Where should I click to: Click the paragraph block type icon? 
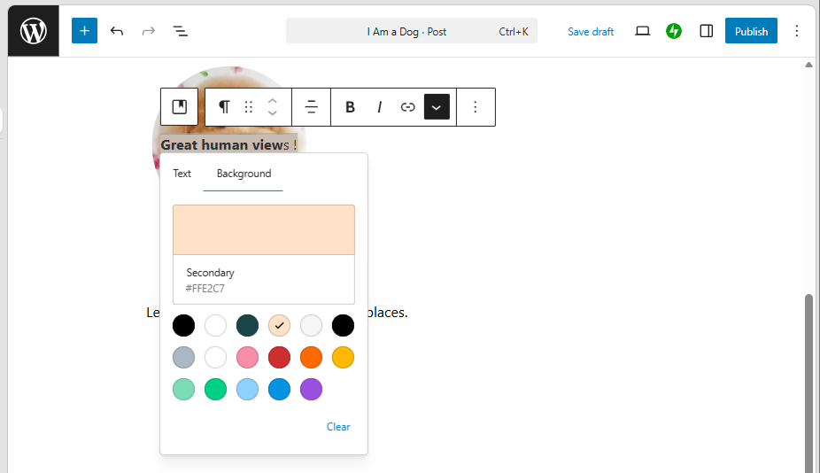coord(224,107)
